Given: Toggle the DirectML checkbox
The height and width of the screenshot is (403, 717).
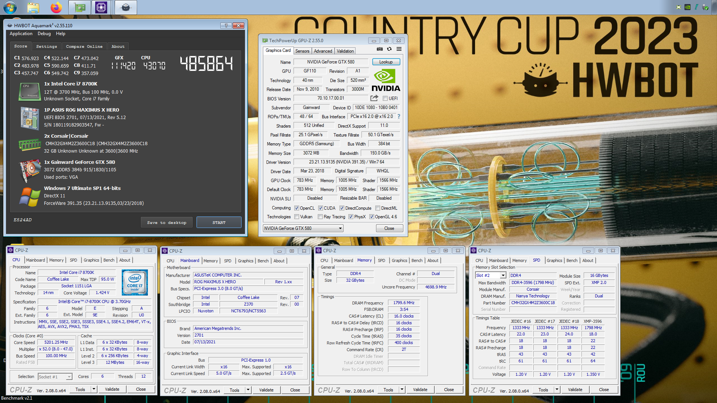Looking at the screenshot, I should (378, 208).
